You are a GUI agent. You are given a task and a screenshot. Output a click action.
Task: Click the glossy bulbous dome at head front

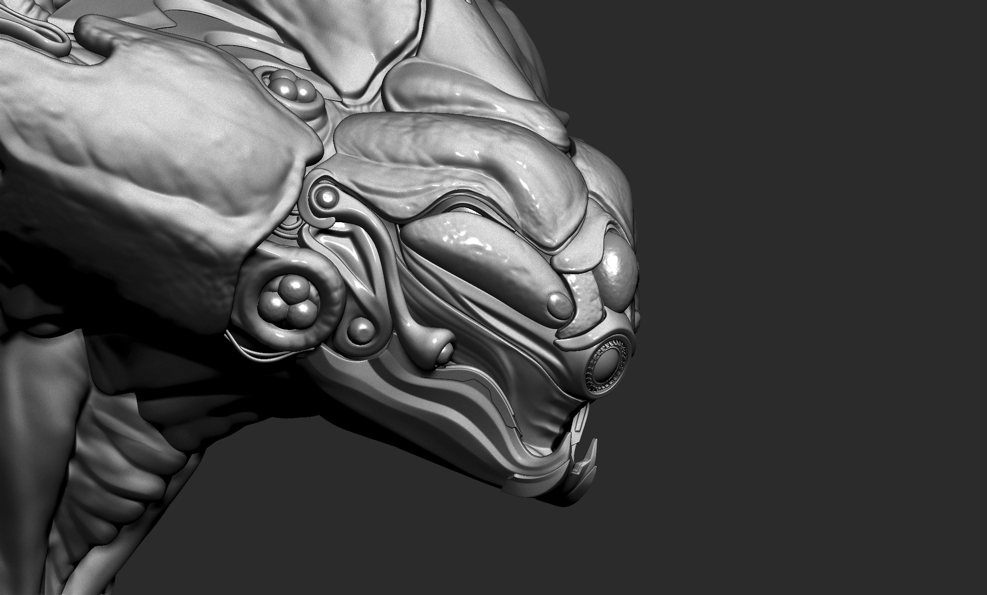click(x=619, y=279)
